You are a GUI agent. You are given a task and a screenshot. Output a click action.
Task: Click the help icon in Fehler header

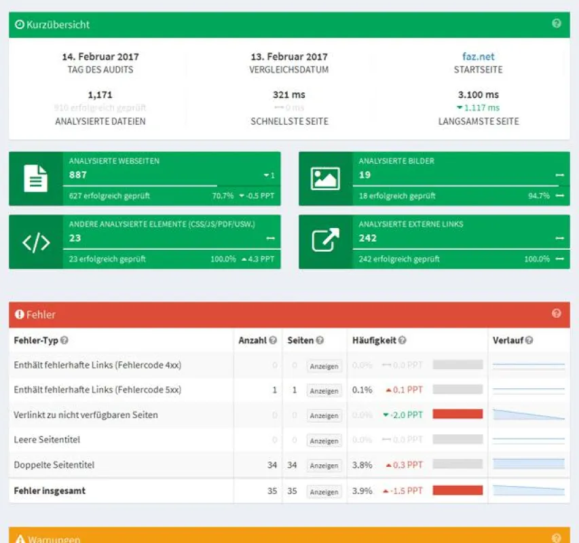[556, 314]
